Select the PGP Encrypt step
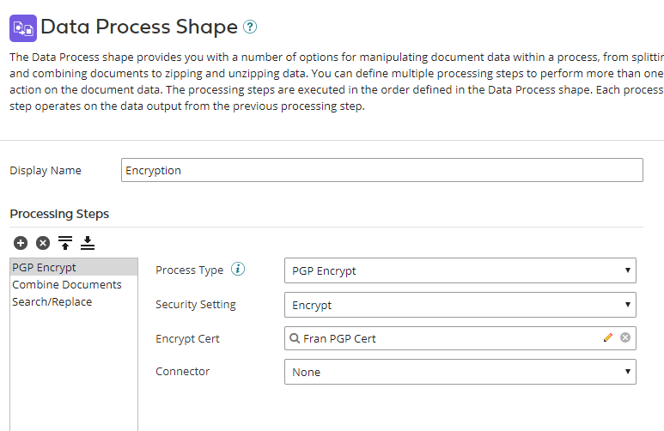 [x=45, y=267]
